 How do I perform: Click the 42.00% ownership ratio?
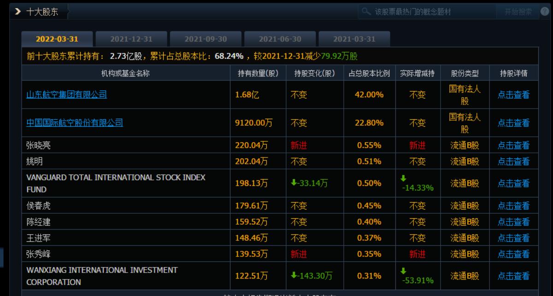coord(370,95)
